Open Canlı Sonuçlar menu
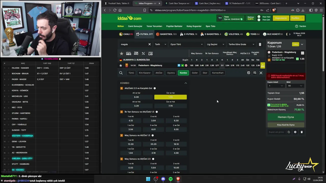This screenshot has width=326, height=183. pyautogui.click(x=135, y=26)
